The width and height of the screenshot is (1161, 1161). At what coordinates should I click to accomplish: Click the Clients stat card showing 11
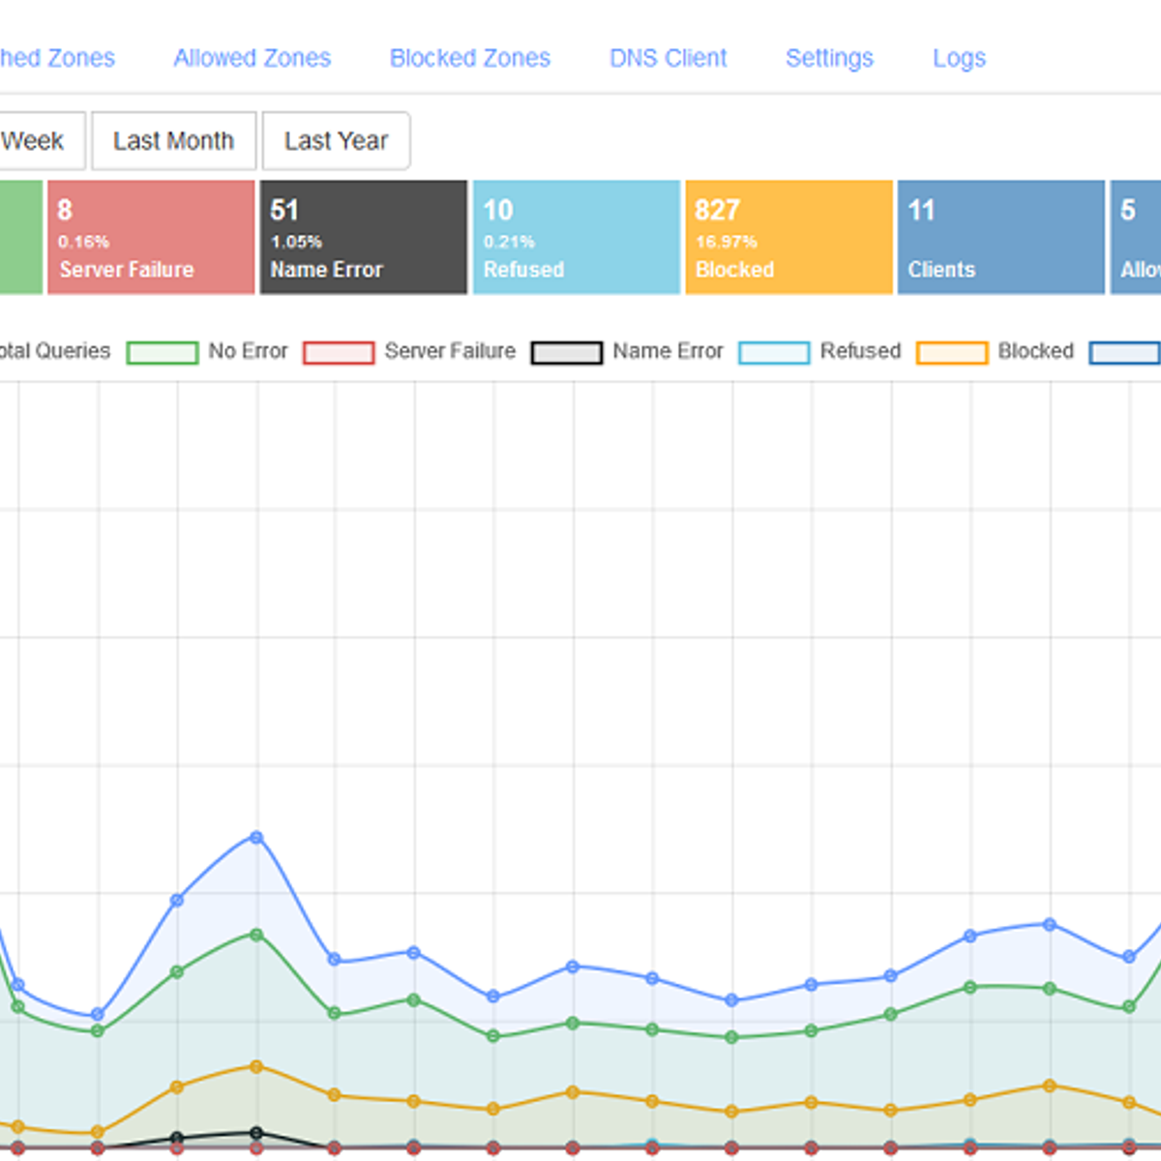pyautogui.click(x=1000, y=237)
